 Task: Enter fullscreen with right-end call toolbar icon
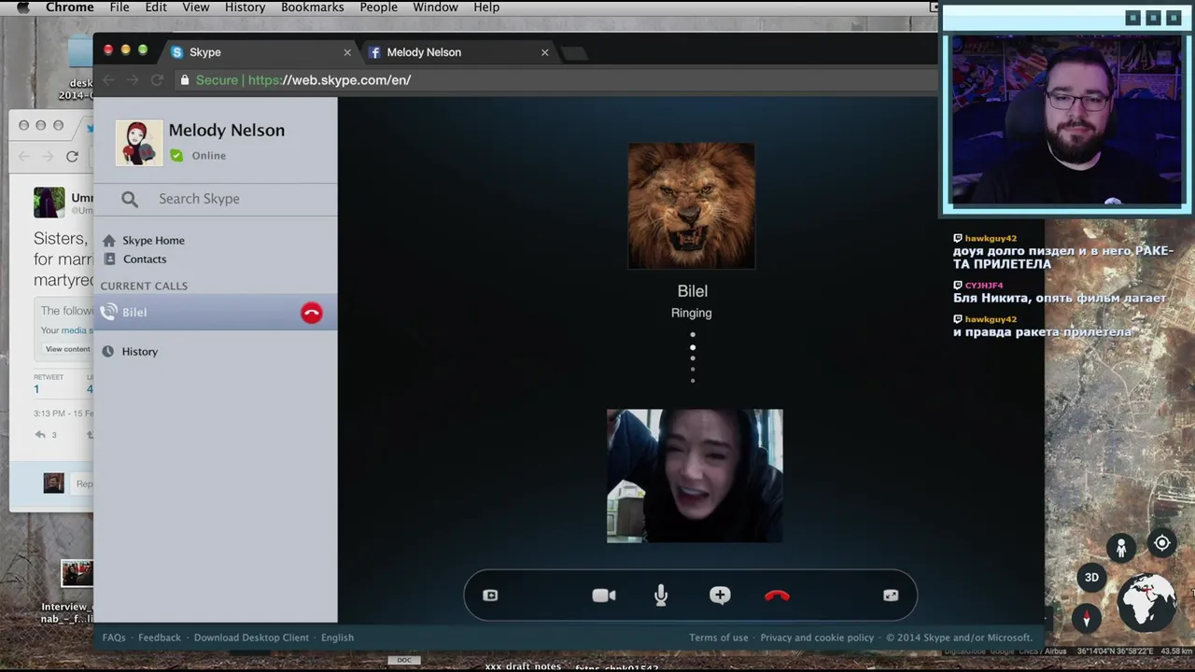click(891, 595)
